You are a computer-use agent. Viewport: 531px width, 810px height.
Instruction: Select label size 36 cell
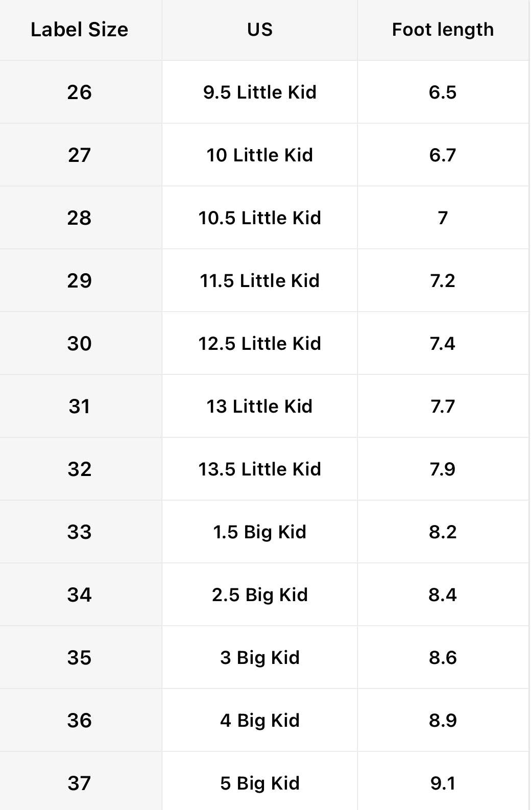pyautogui.click(x=80, y=721)
